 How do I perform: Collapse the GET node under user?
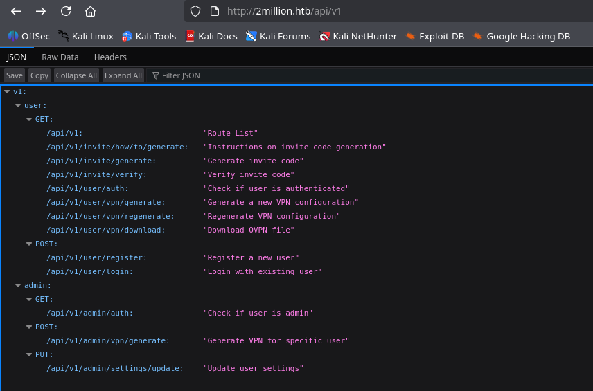coord(28,119)
